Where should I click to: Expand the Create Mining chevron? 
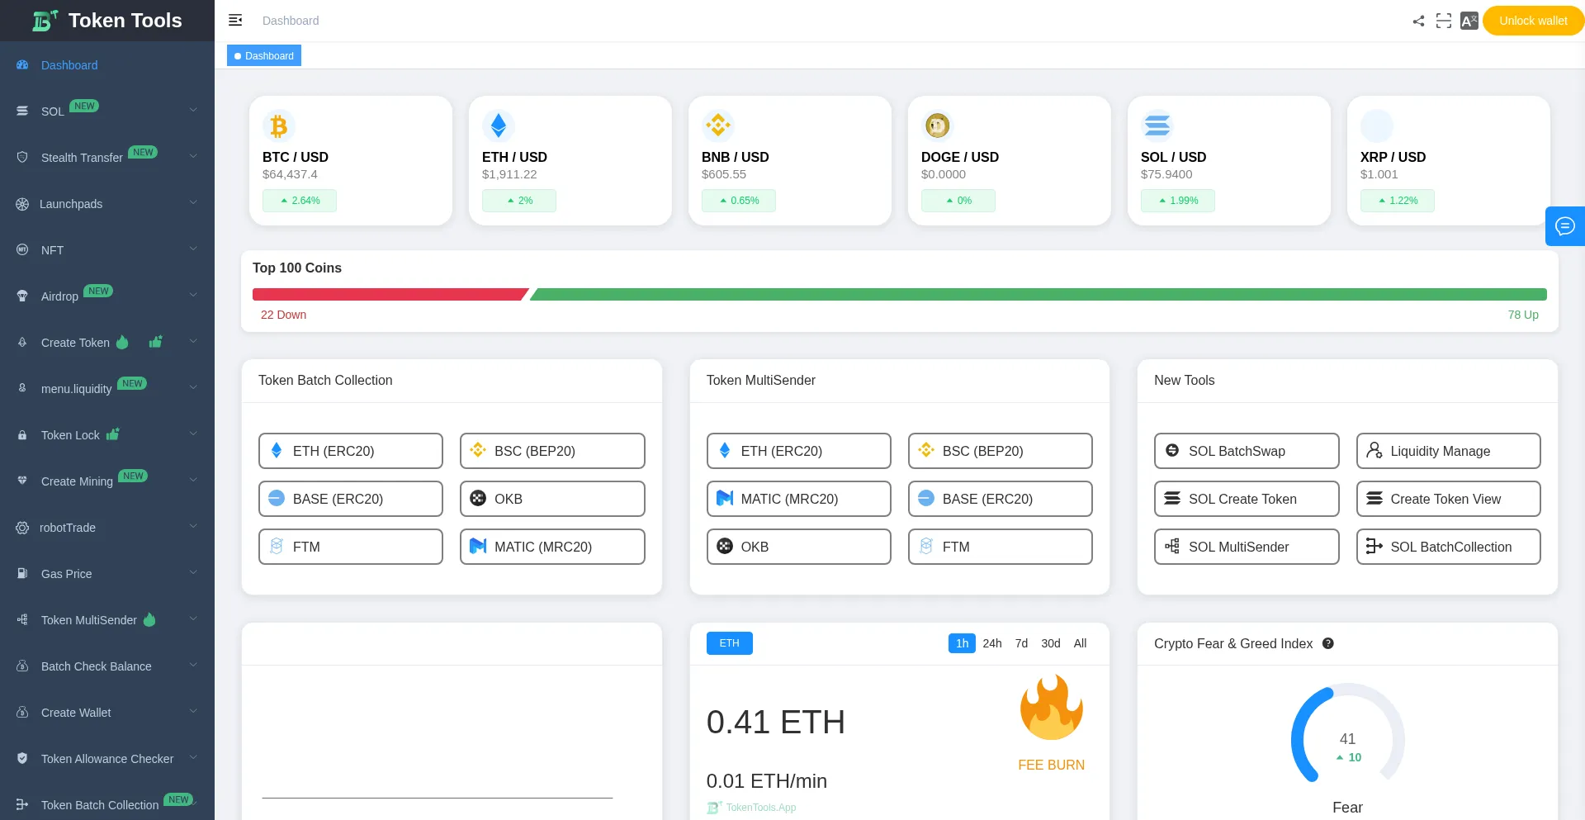(x=193, y=480)
